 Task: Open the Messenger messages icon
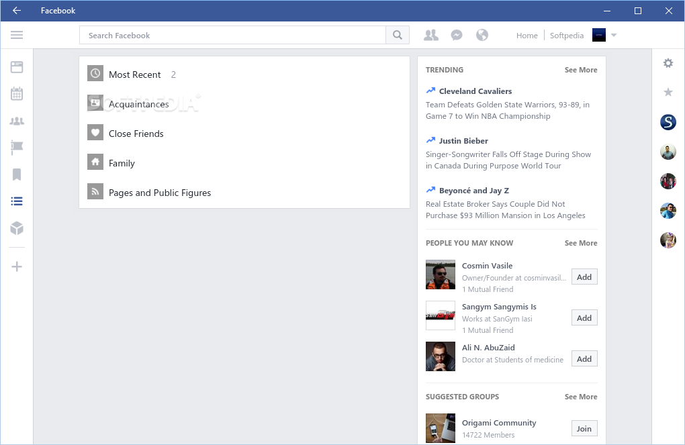pyautogui.click(x=457, y=35)
